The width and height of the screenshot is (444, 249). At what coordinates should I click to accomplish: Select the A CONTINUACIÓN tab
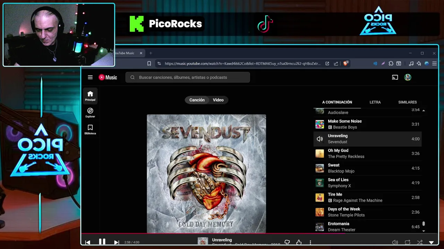pyautogui.click(x=337, y=102)
